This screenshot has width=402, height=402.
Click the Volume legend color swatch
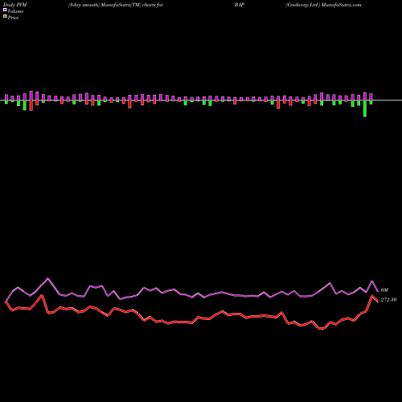point(5,10)
